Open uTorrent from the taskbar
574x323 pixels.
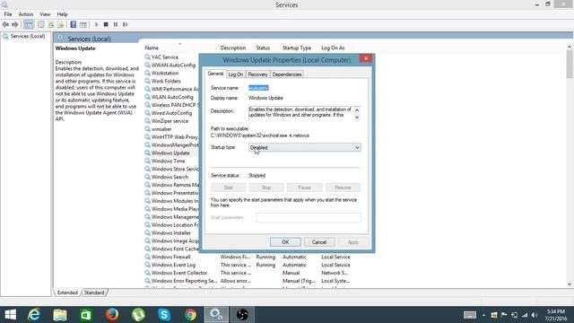coord(138,315)
